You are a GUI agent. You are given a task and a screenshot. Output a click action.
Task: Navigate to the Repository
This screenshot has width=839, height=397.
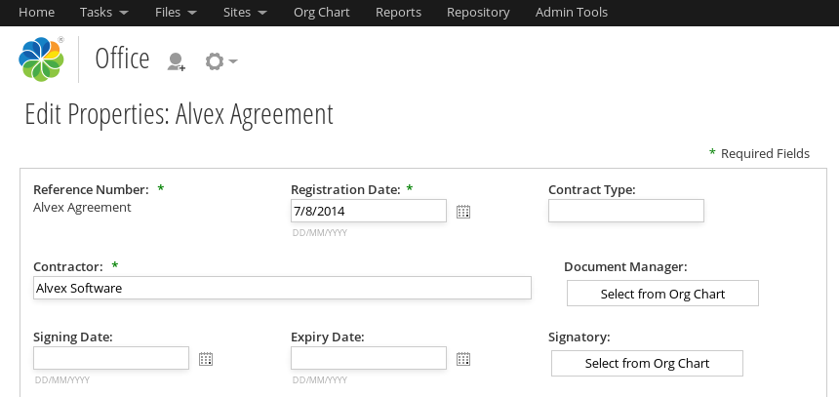[x=478, y=13]
